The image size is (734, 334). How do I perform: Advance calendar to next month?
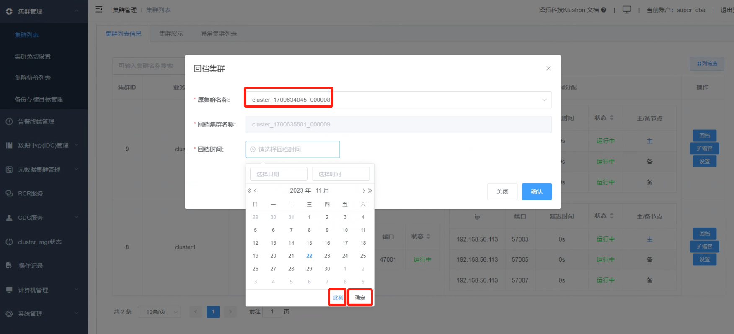pos(364,191)
